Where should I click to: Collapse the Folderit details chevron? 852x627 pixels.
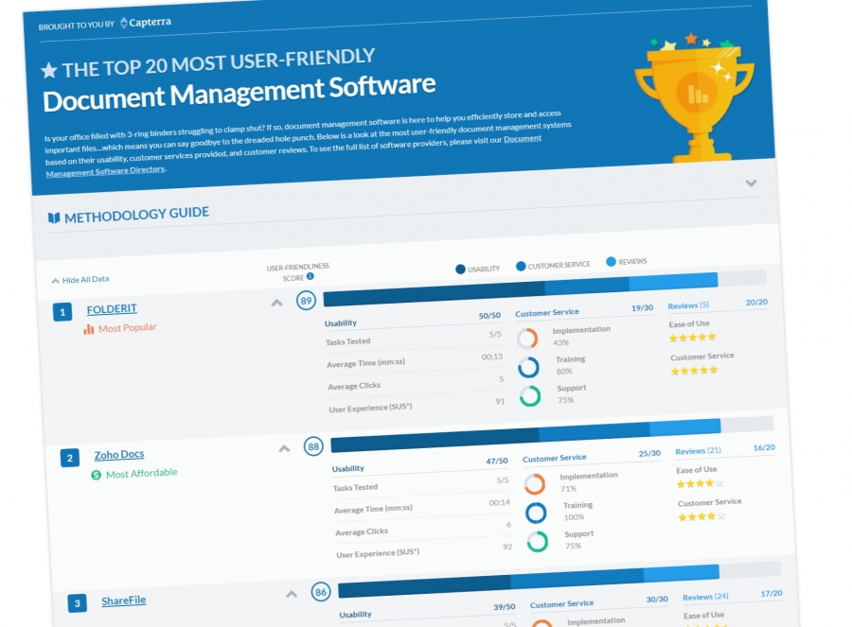click(x=277, y=303)
